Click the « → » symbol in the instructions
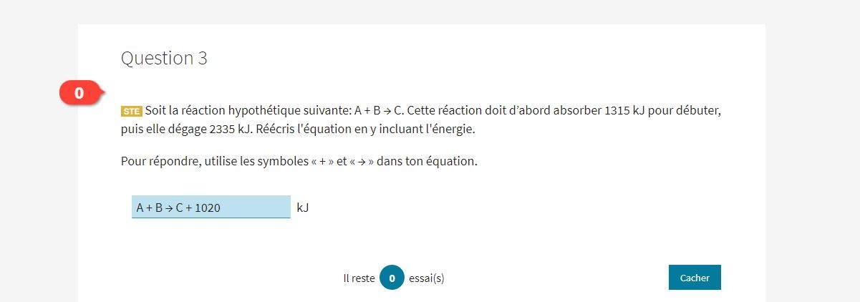The width and height of the screenshot is (860, 302). 360,161
